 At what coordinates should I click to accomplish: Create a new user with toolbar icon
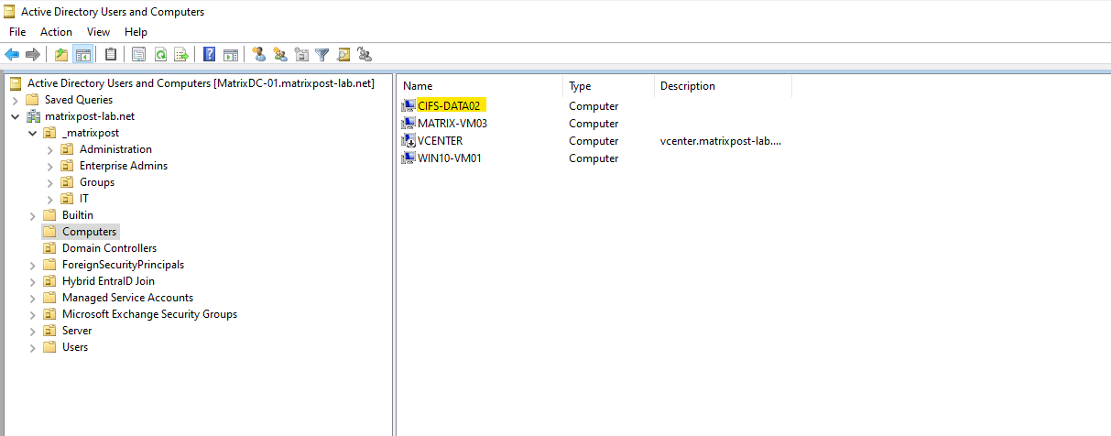tap(259, 55)
